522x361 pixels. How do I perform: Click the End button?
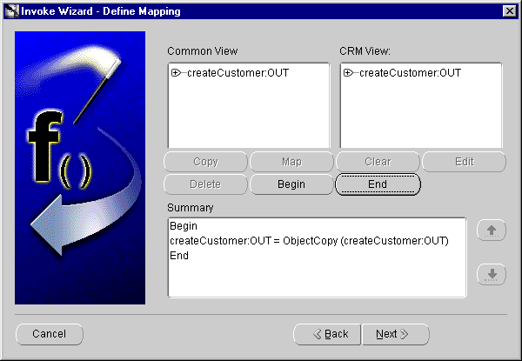pos(378,184)
